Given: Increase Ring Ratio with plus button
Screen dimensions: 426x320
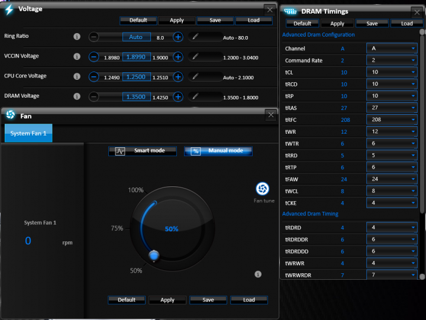Looking at the screenshot, I should click(x=178, y=37).
